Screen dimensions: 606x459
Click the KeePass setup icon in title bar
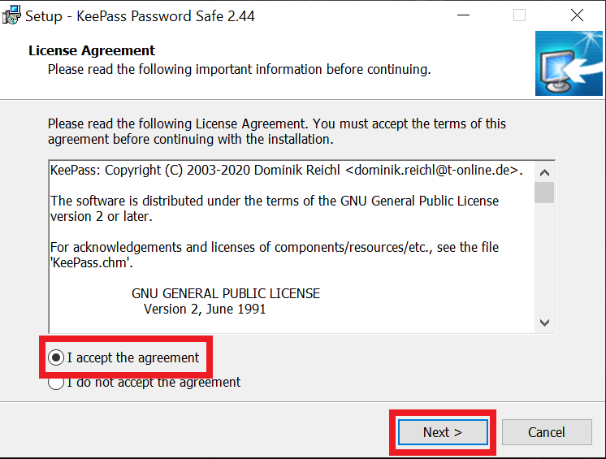pyautogui.click(x=11, y=15)
